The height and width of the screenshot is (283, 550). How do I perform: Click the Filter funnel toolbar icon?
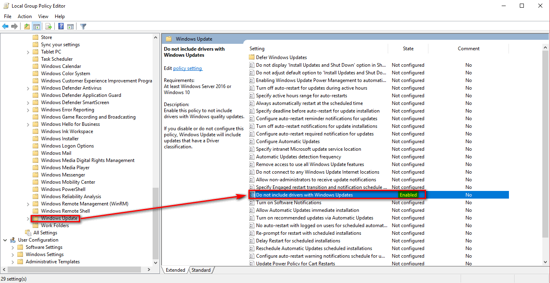coord(83,27)
